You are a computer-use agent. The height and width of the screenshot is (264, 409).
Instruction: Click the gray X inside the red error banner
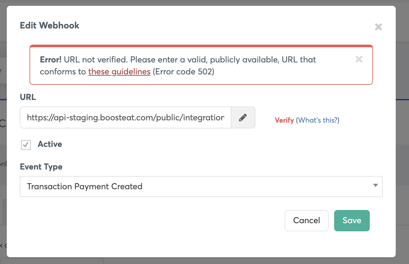(x=359, y=59)
